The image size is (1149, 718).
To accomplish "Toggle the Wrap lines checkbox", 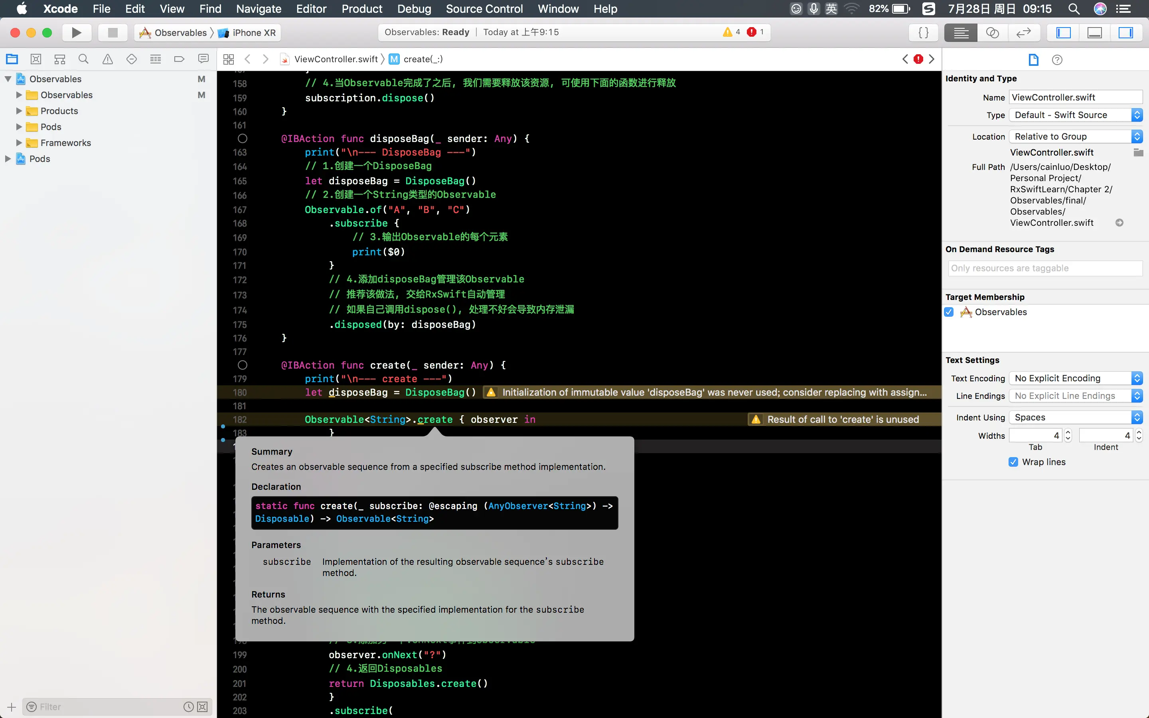I will (x=1013, y=462).
